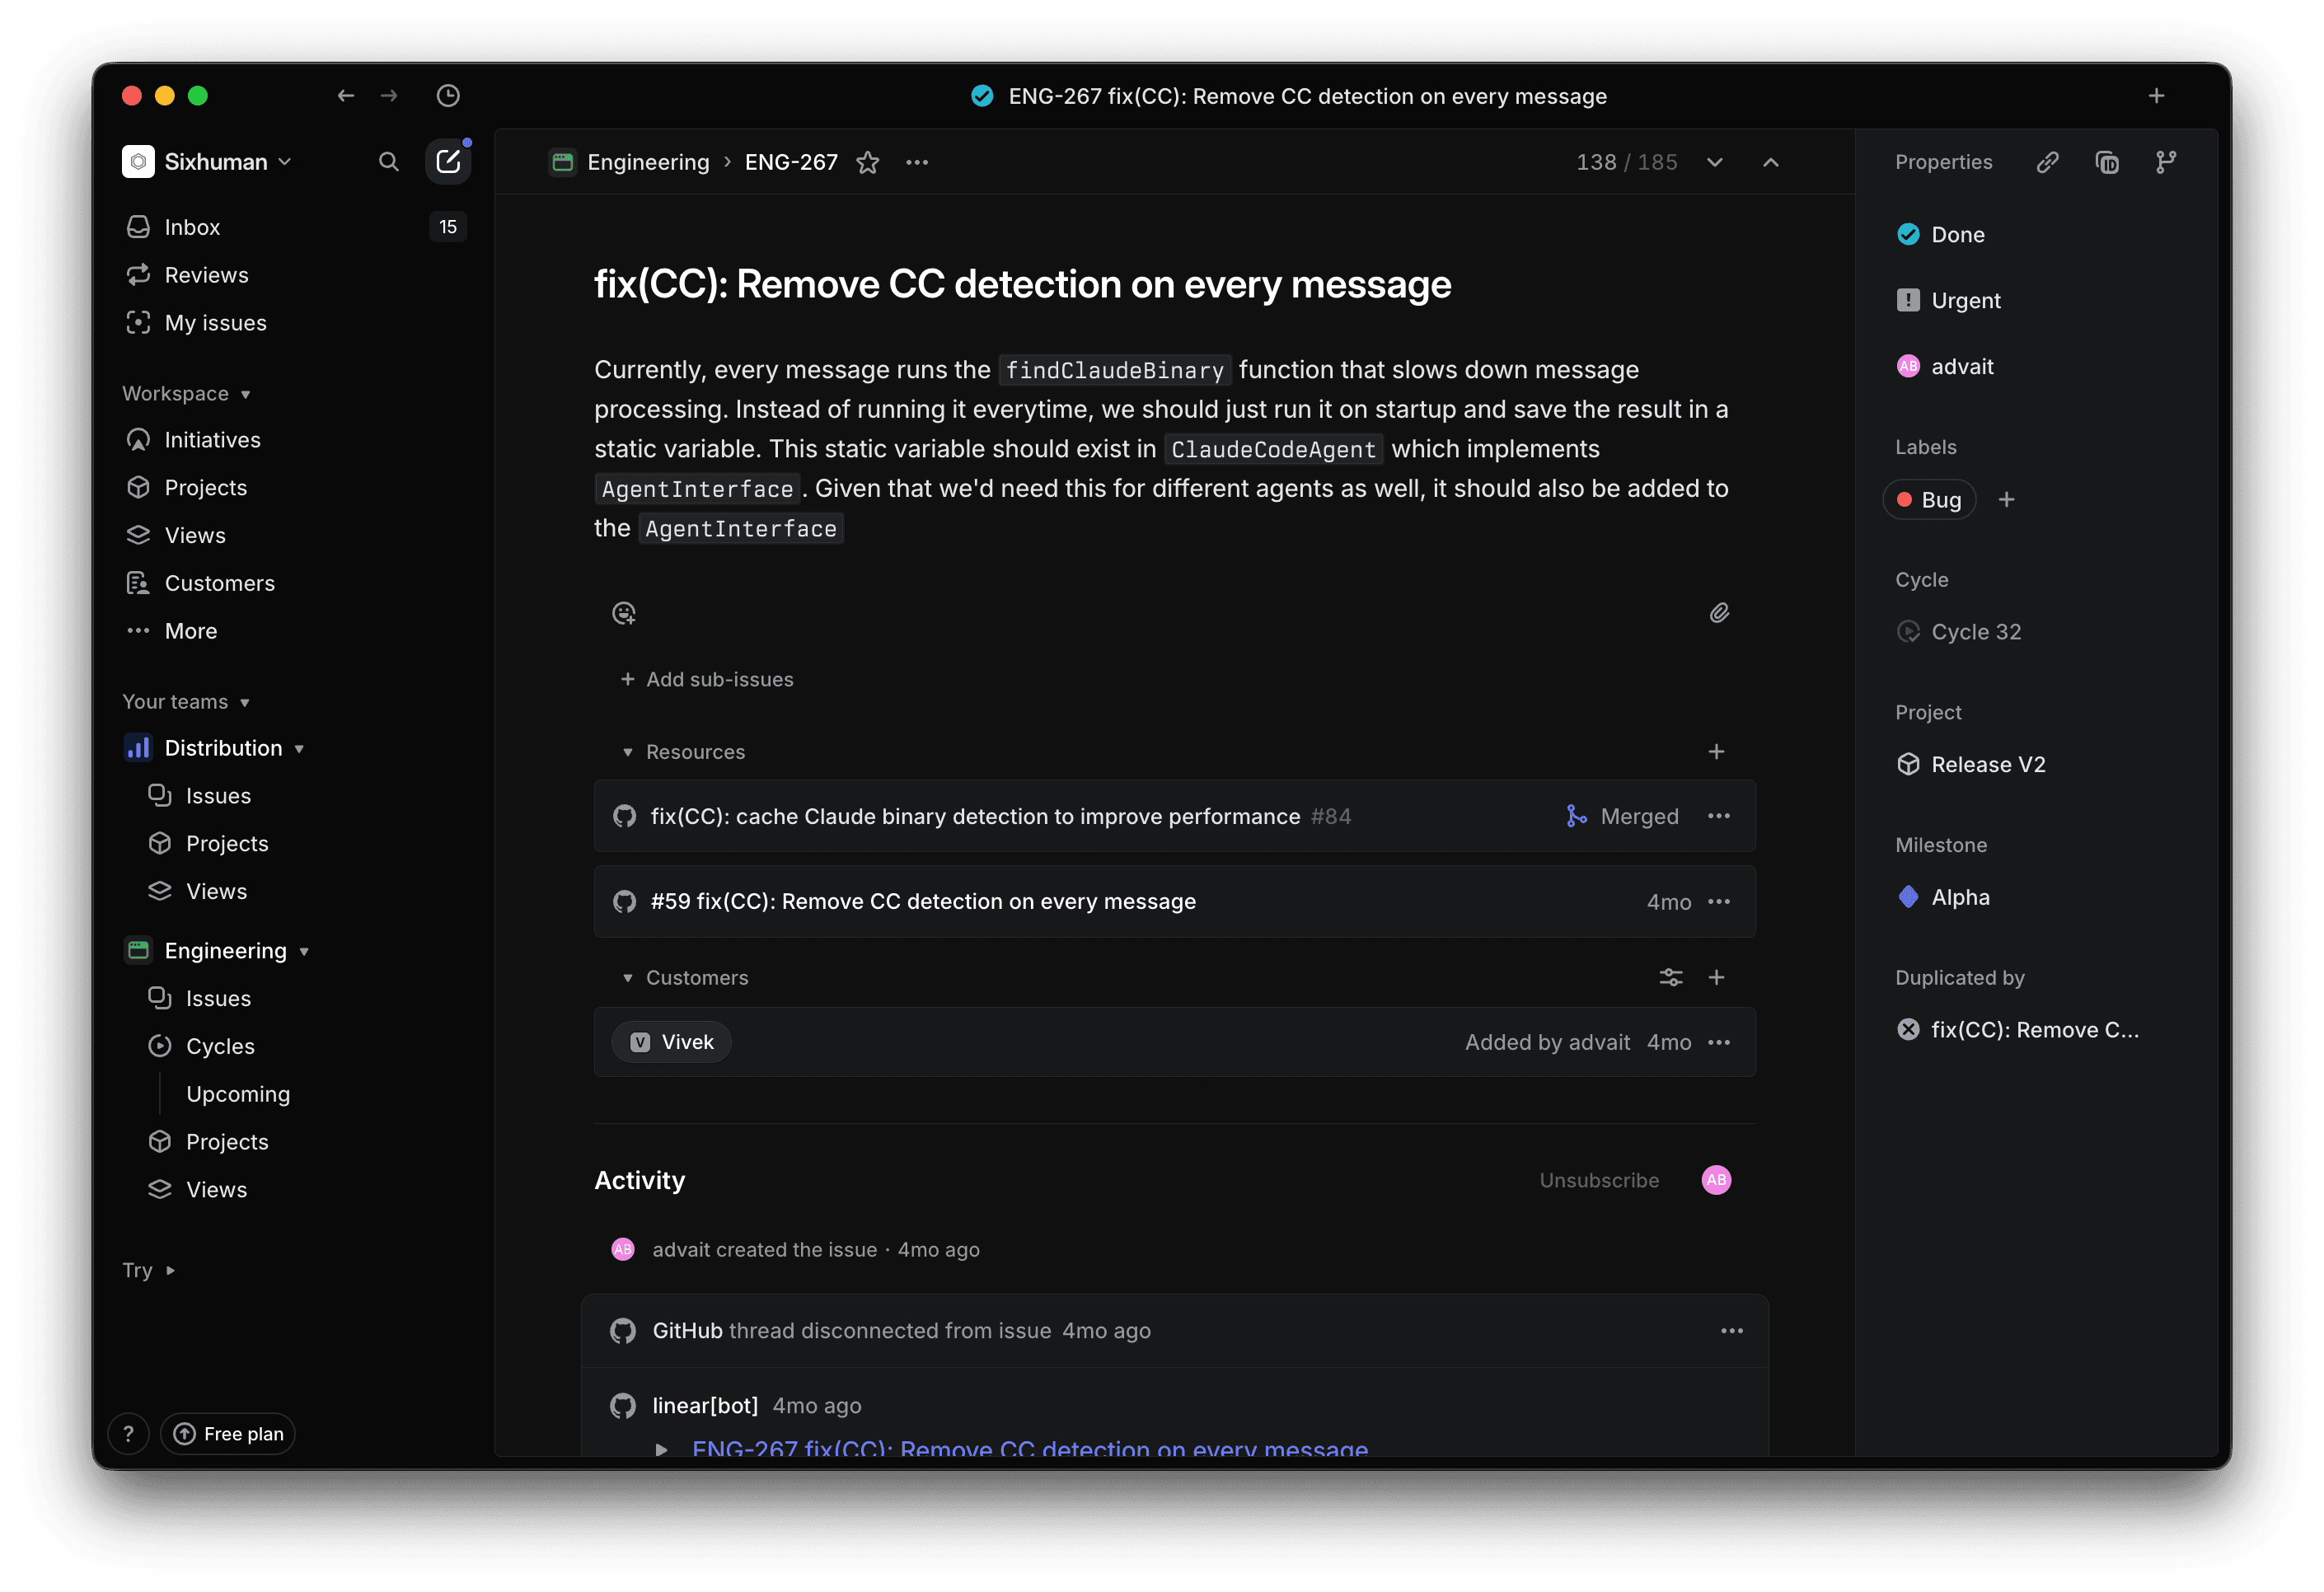Open options for GitHub thread activity
Screen dimensions: 2324x1592
coord(1732,1331)
